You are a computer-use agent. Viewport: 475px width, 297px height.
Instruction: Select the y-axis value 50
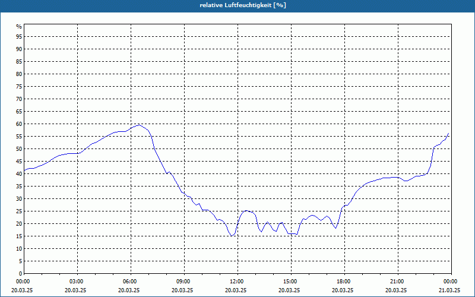click(x=19, y=149)
